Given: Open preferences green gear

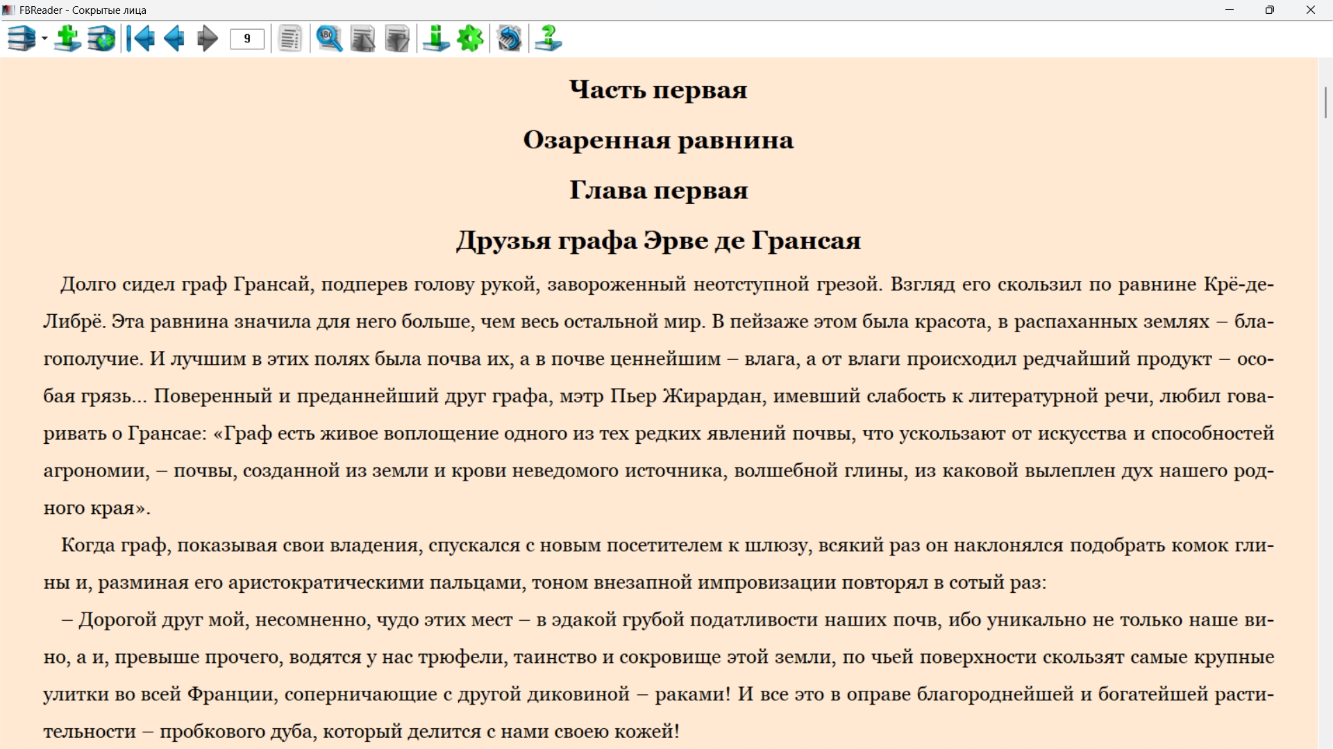Looking at the screenshot, I should point(471,39).
